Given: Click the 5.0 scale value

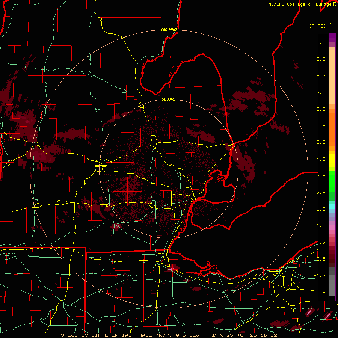Looking at the screenshot, I should pos(321,142).
